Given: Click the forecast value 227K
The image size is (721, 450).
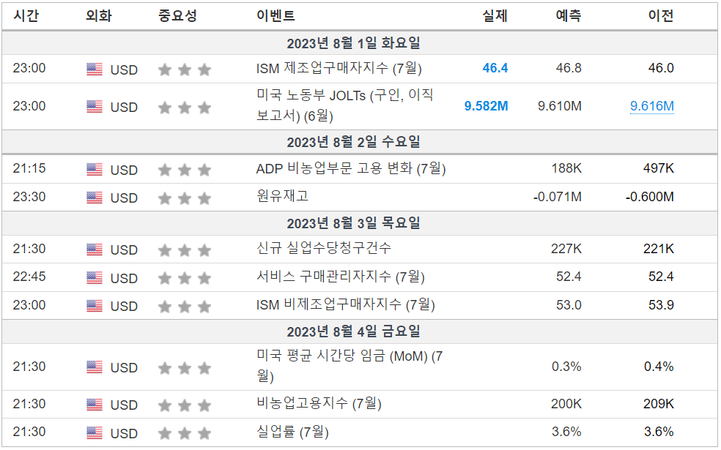Looking at the screenshot, I should point(566,249).
